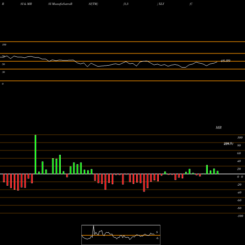Image resolution: width=245 pixels, height=245 pixels.
Task: Click the 30 level label on RSI scale
Action: pos(3,72)
